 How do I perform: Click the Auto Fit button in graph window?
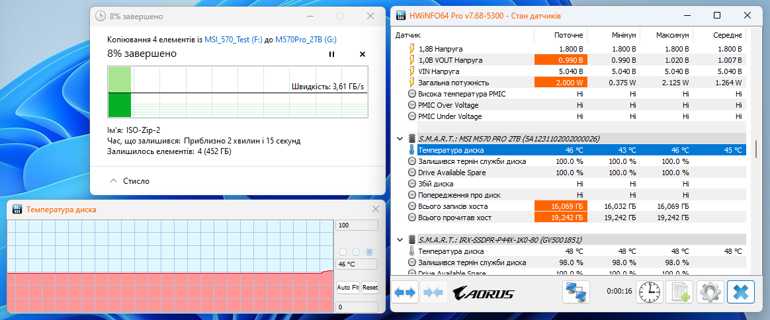(348, 287)
